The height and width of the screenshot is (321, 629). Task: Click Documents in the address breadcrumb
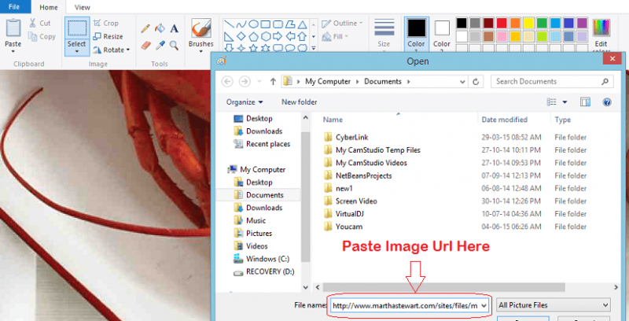383,82
